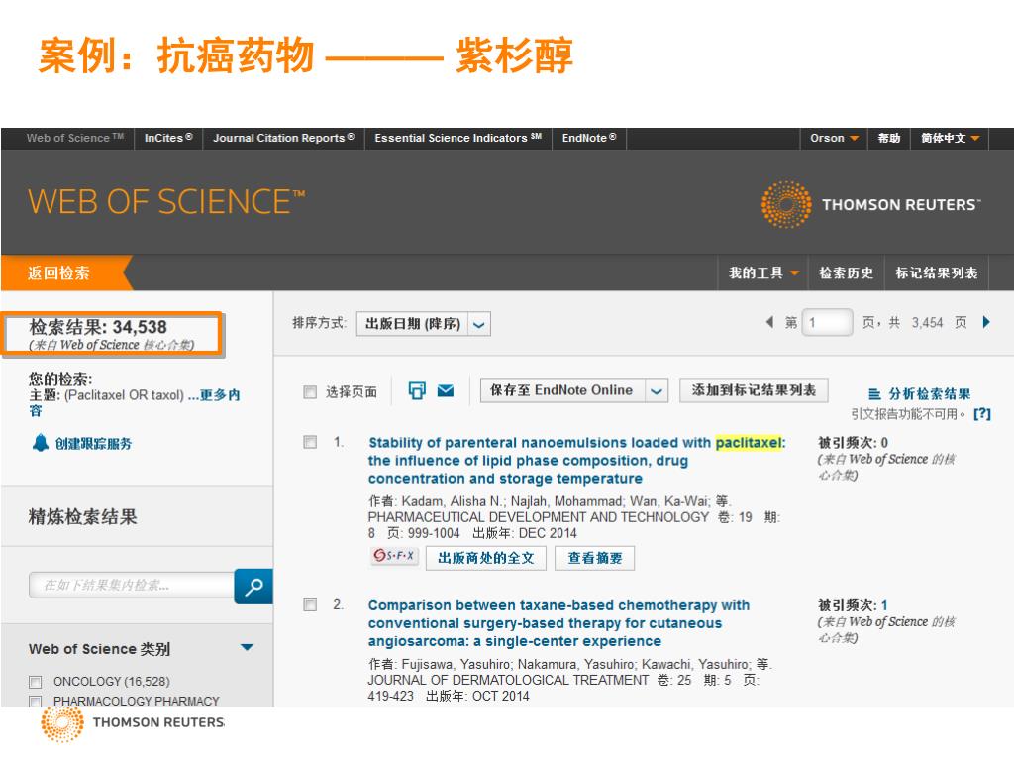Click 出版商处的全文 full text button

tap(485, 558)
